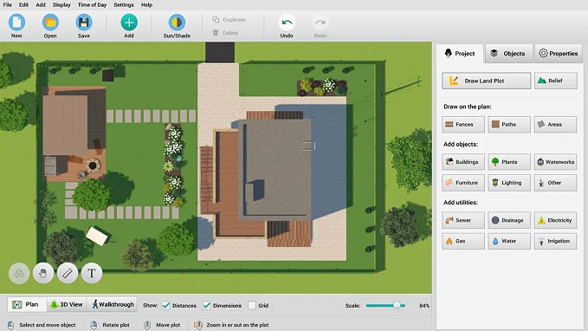Save project with floppy disk icon

(x=84, y=26)
